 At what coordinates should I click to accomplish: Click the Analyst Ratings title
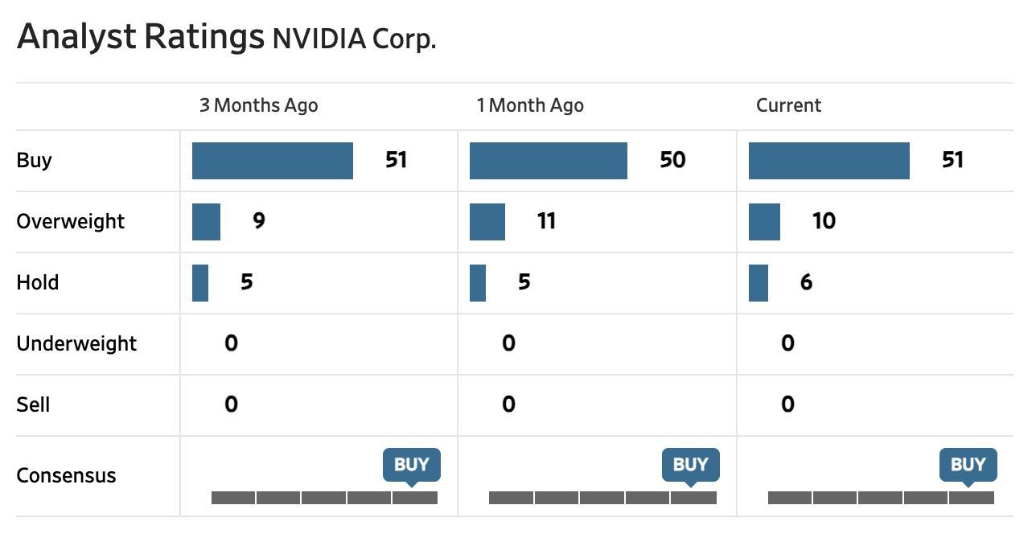point(140,37)
